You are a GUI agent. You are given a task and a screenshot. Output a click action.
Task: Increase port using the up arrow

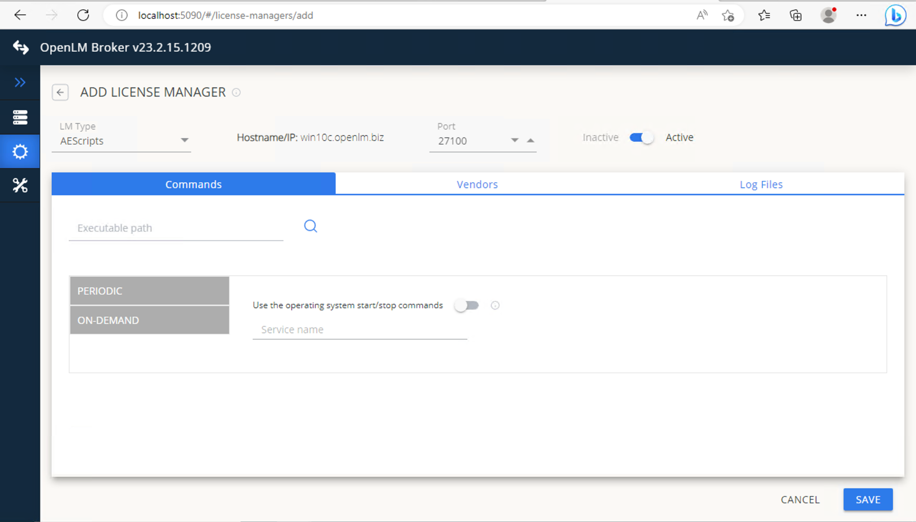click(x=530, y=140)
